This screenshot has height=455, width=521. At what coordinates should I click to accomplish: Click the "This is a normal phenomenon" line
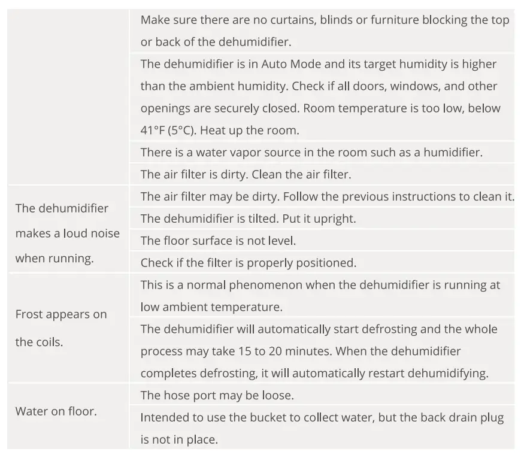click(x=320, y=285)
